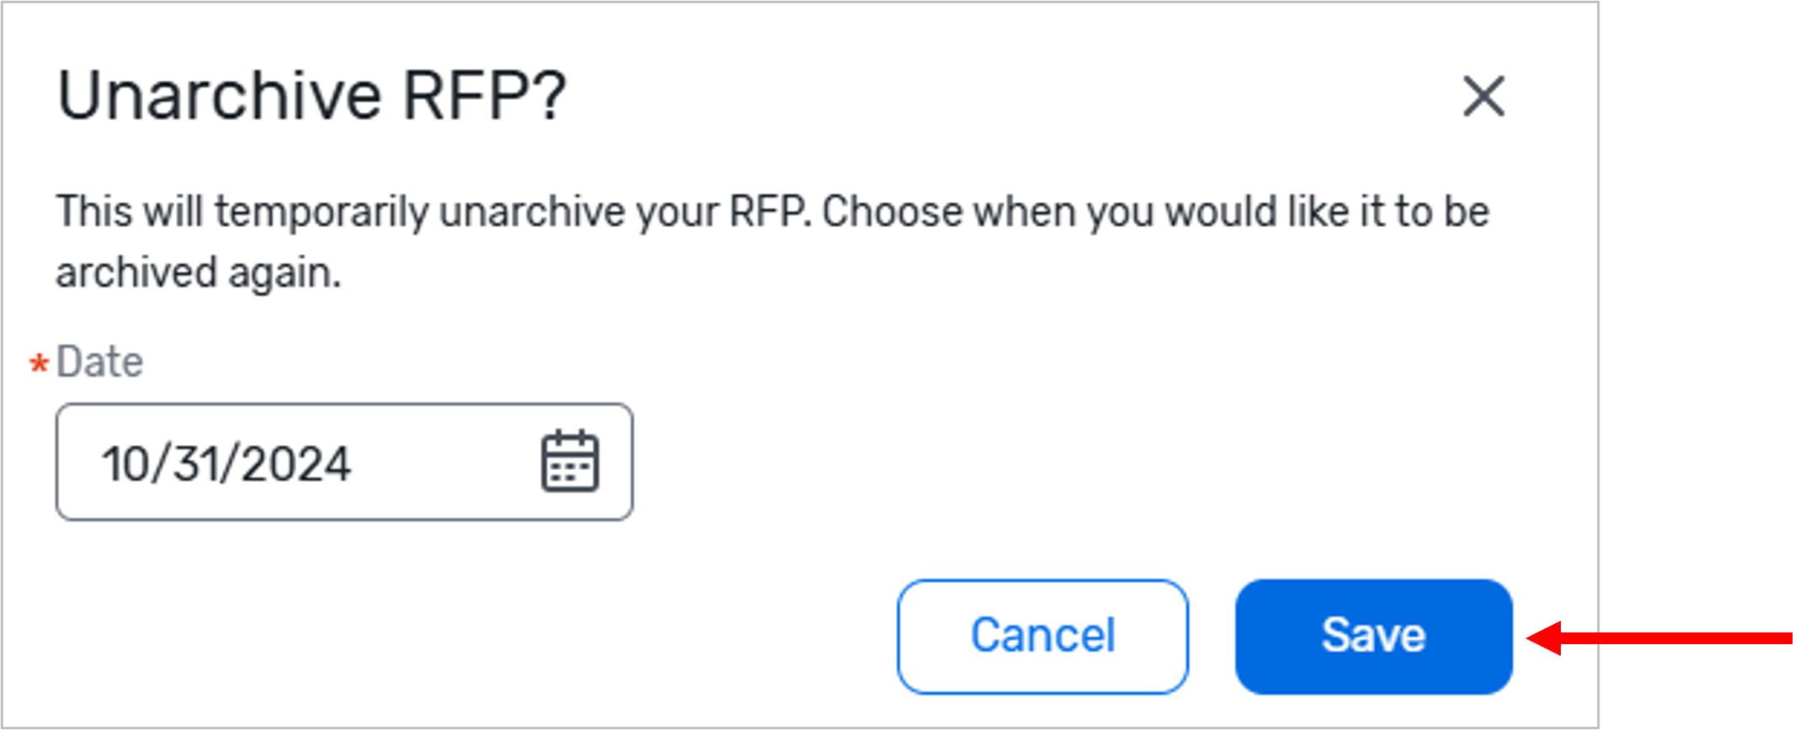Save the new unarchive date
This screenshot has height=730, width=1793.
click(x=1373, y=636)
